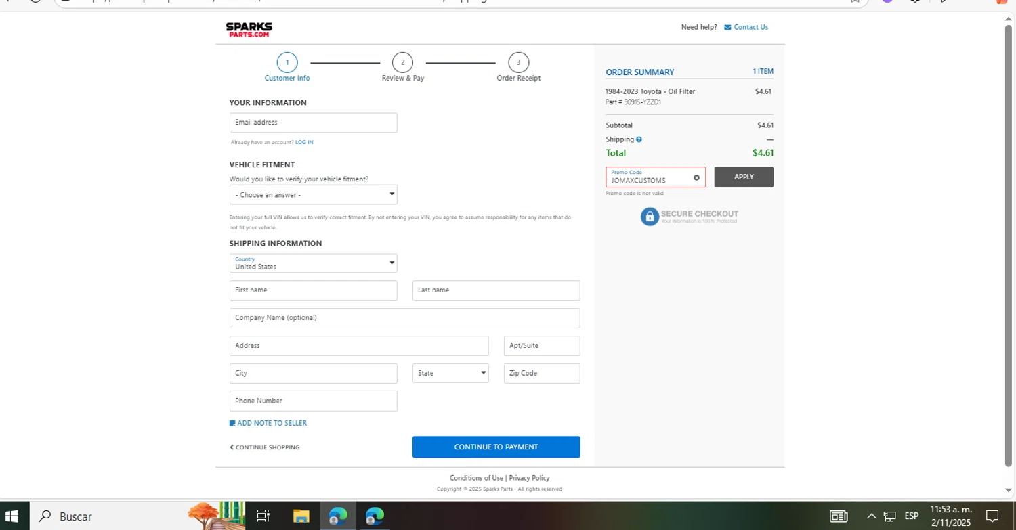Image resolution: width=1016 pixels, height=530 pixels.
Task: Open the State dropdown
Action: [x=450, y=374]
